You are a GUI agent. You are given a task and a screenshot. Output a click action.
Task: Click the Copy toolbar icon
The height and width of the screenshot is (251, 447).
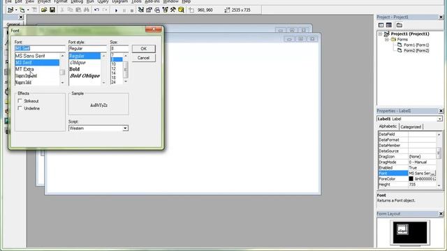click(70, 10)
